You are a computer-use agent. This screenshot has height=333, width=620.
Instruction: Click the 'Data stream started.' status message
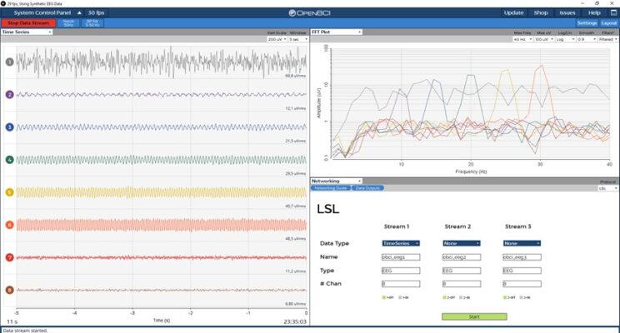(x=25, y=331)
